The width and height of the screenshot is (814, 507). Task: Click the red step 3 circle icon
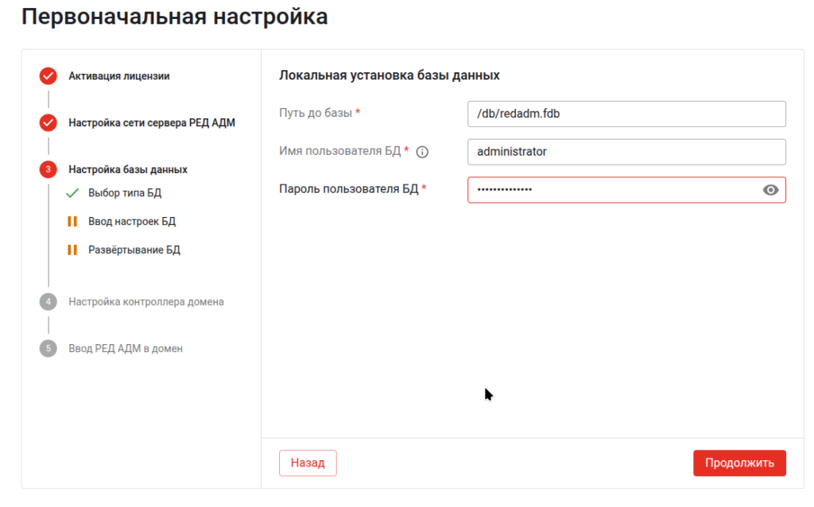coord(48,169)
